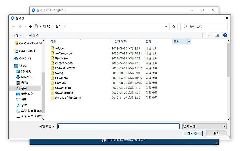Screen dimensions: 240x151
Task: Sort by 유형 column header
Action: (148, 41)
